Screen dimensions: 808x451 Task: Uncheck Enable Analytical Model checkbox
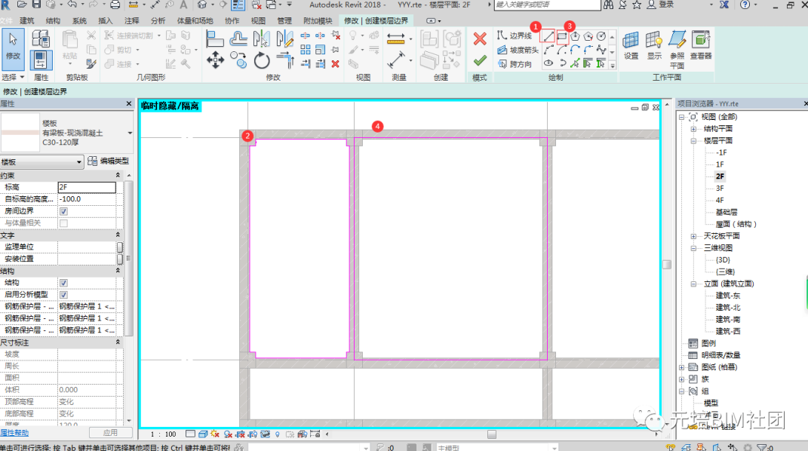click(x=63, y=295)
